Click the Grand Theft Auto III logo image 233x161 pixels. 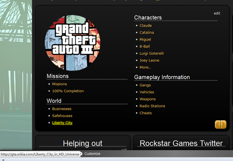[72, 43]
